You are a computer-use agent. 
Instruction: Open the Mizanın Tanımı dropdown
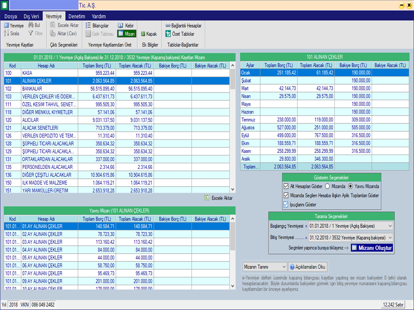point(264,267)
